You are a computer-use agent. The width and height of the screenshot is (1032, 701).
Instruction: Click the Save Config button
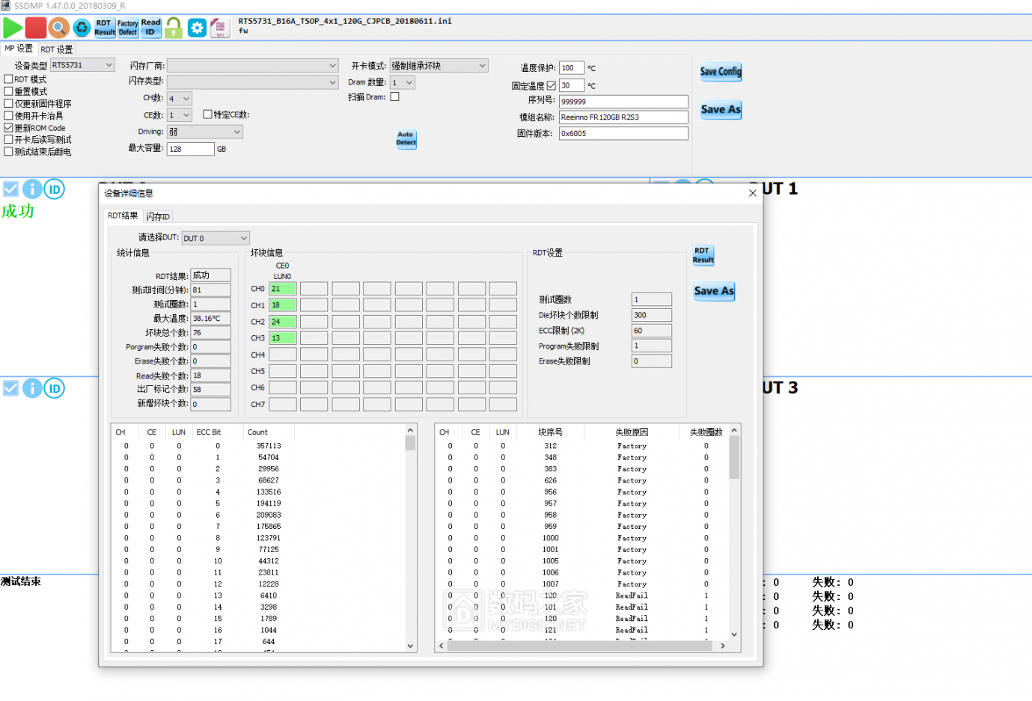721,71
